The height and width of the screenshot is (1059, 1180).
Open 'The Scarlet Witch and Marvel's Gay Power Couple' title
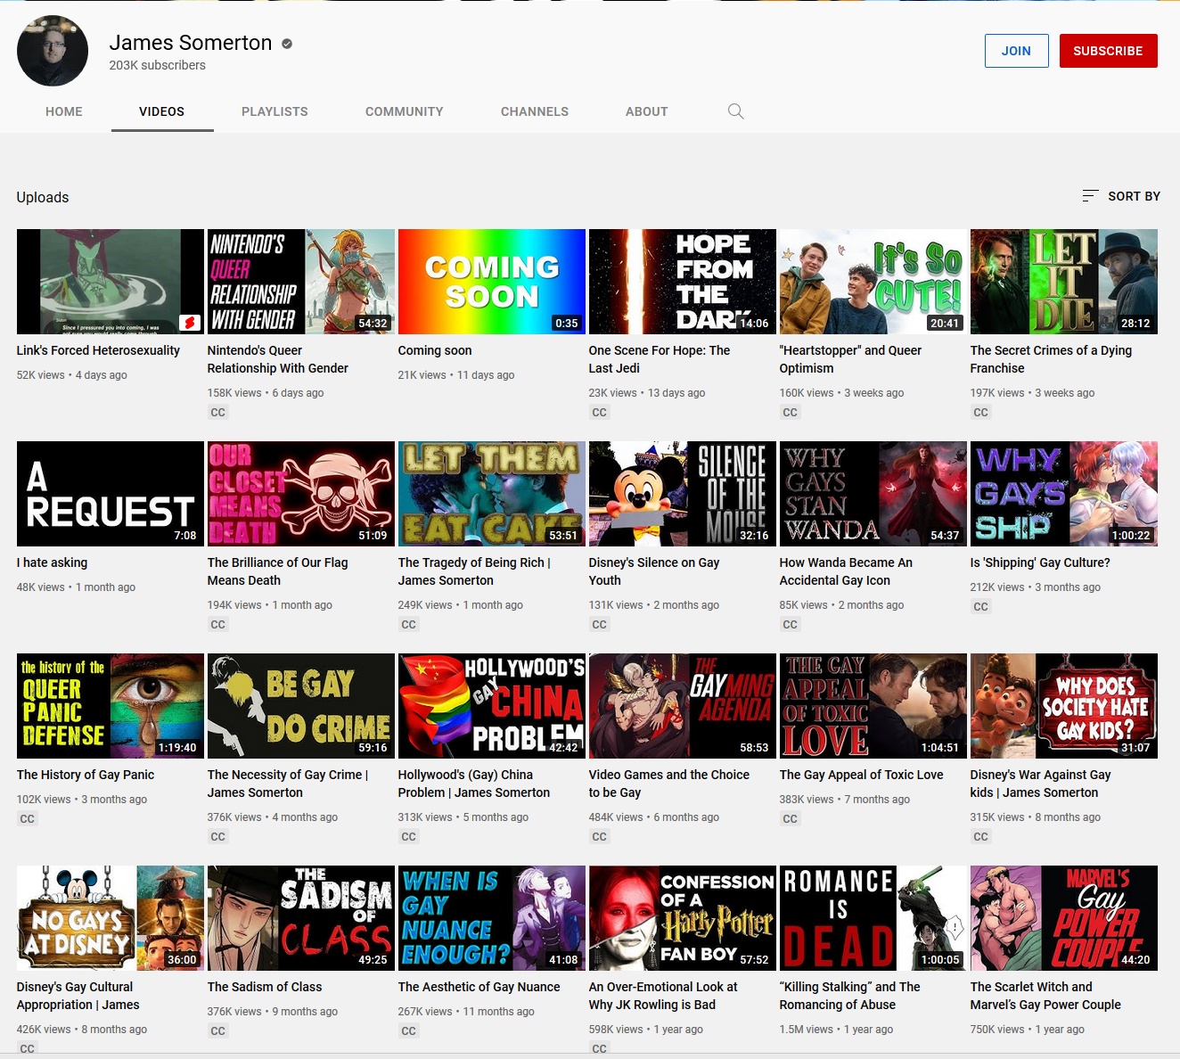[1045, 996]
